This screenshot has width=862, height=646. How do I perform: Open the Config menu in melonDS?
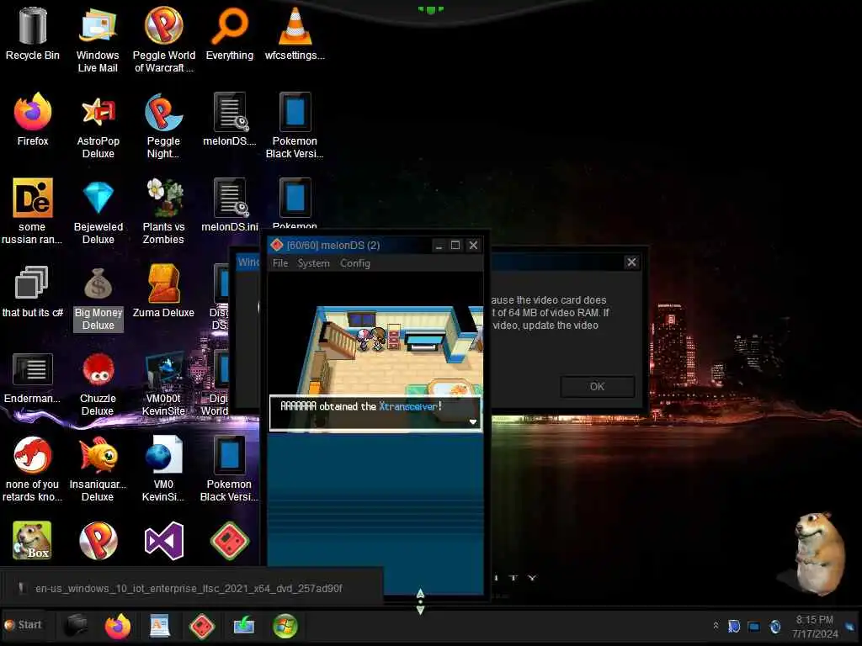(354, 263)
